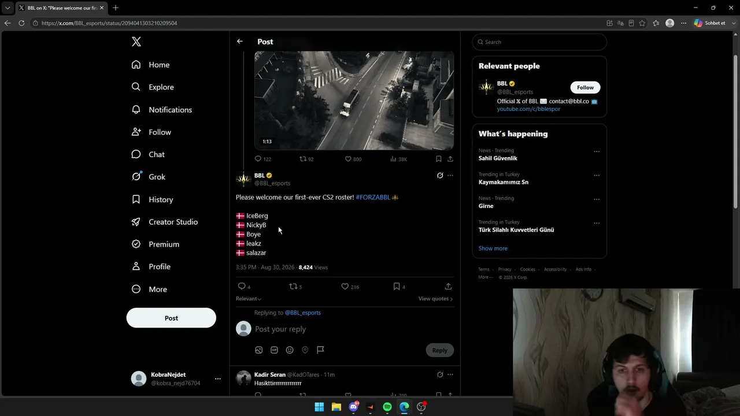
Task: Click the Reply button
Action: coord(440,350)
